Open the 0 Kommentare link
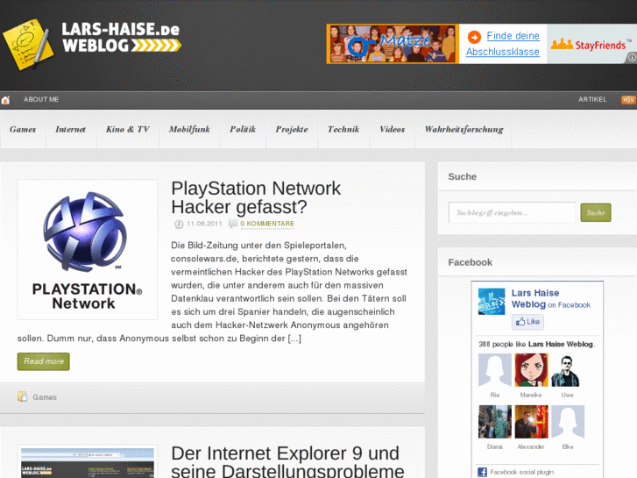 click(267, 224)
